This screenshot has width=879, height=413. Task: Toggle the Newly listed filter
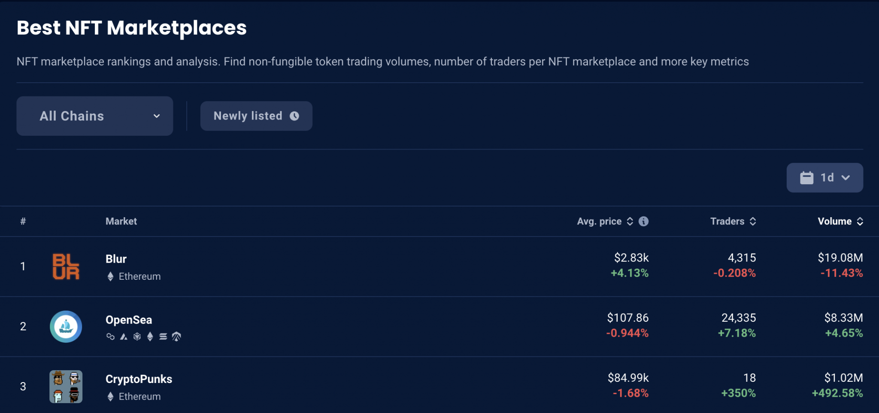pos(256,116)
